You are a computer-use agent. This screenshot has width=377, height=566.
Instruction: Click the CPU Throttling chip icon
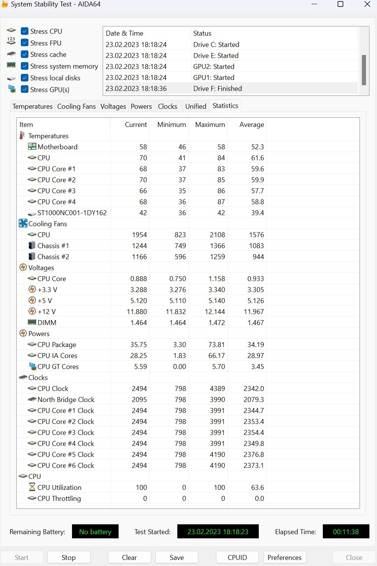pos(32,498)
